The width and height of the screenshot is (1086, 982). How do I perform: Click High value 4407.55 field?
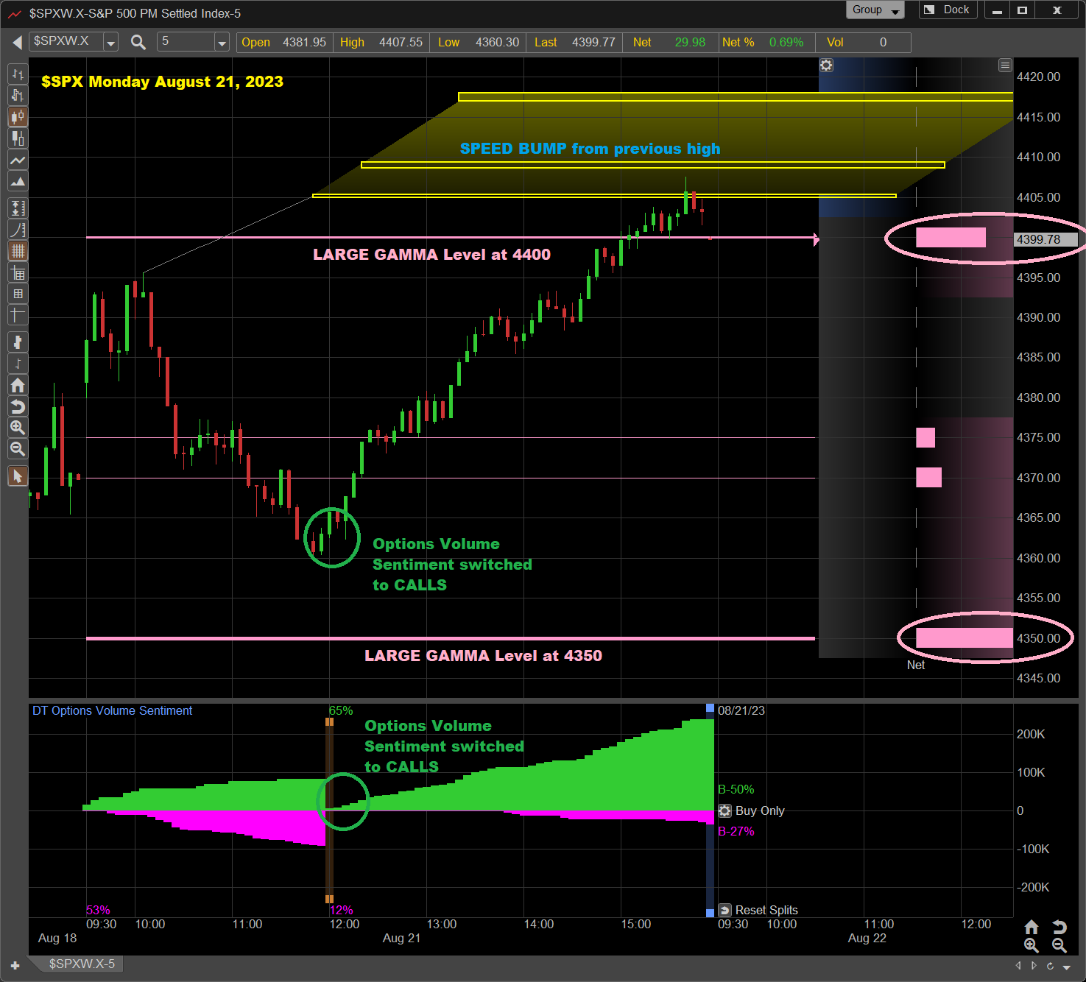[x=381, y=42]
